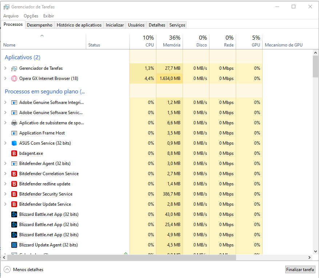
Task: Click the printer icon of the spooler subsystem app
Action: (14, 123)
